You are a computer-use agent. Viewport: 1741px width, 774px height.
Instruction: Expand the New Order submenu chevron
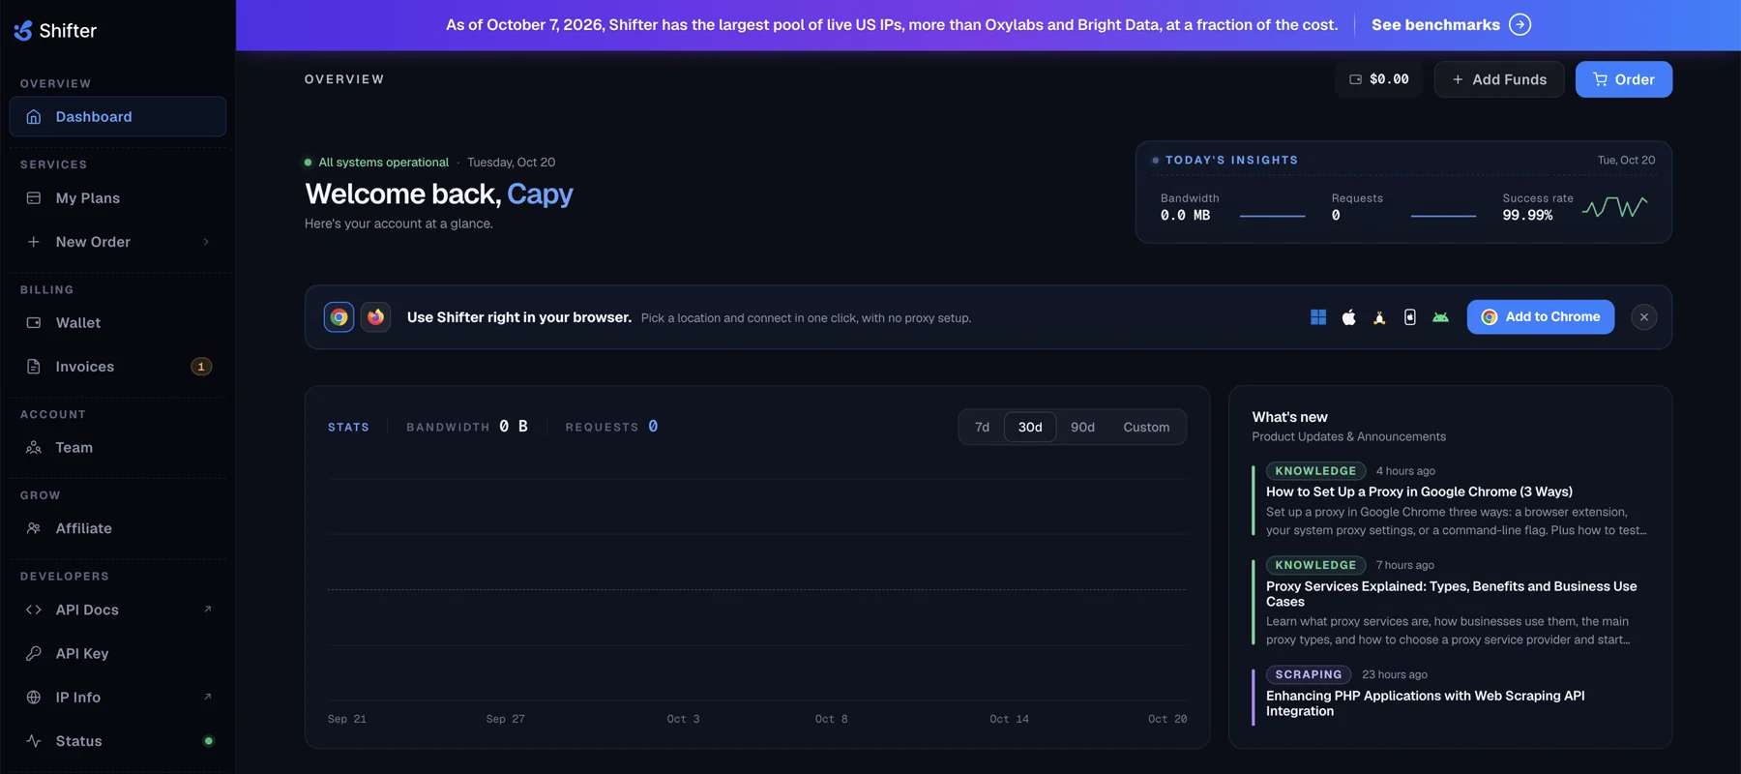tap(206, 242)
